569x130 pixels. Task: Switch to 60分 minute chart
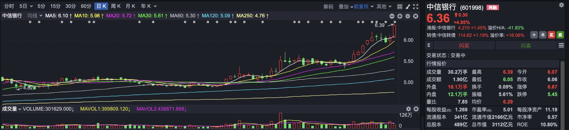pos(86,6)
